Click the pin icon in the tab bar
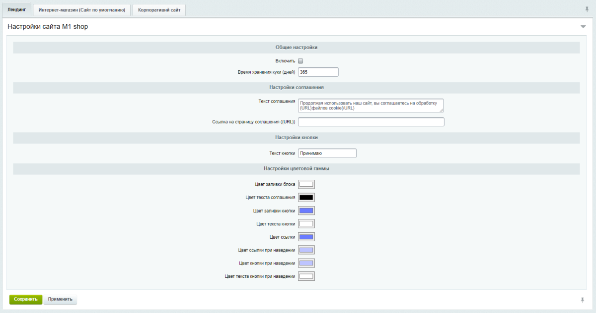The image size is (596, 313). [x=587, y=9]
